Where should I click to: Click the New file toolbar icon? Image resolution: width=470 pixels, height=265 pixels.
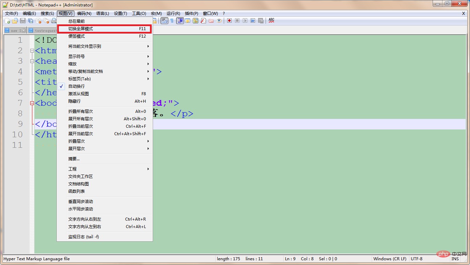click(7, 21)
